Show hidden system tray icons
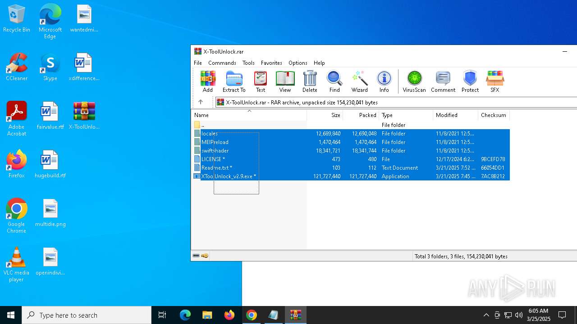The image size is (577, 324). pyautogui.click(x=486, y=315)
